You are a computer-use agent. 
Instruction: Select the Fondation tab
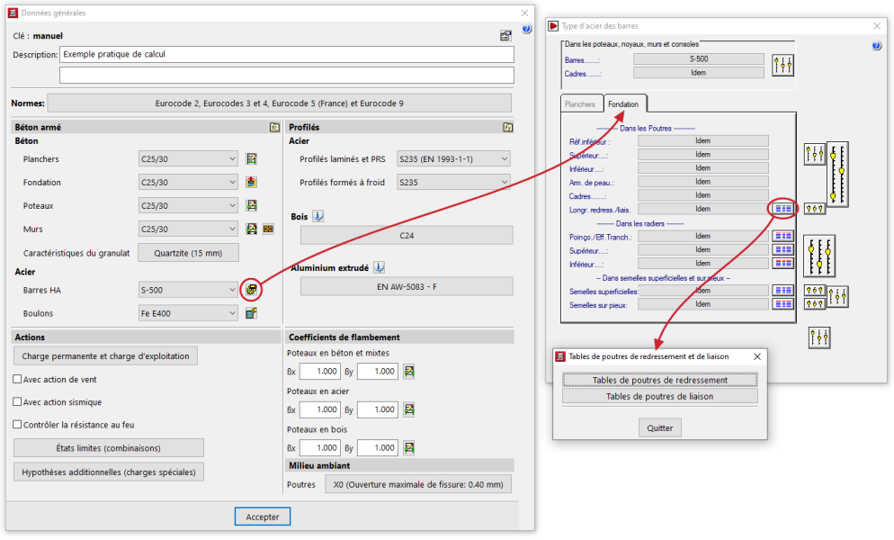(623, 104)
